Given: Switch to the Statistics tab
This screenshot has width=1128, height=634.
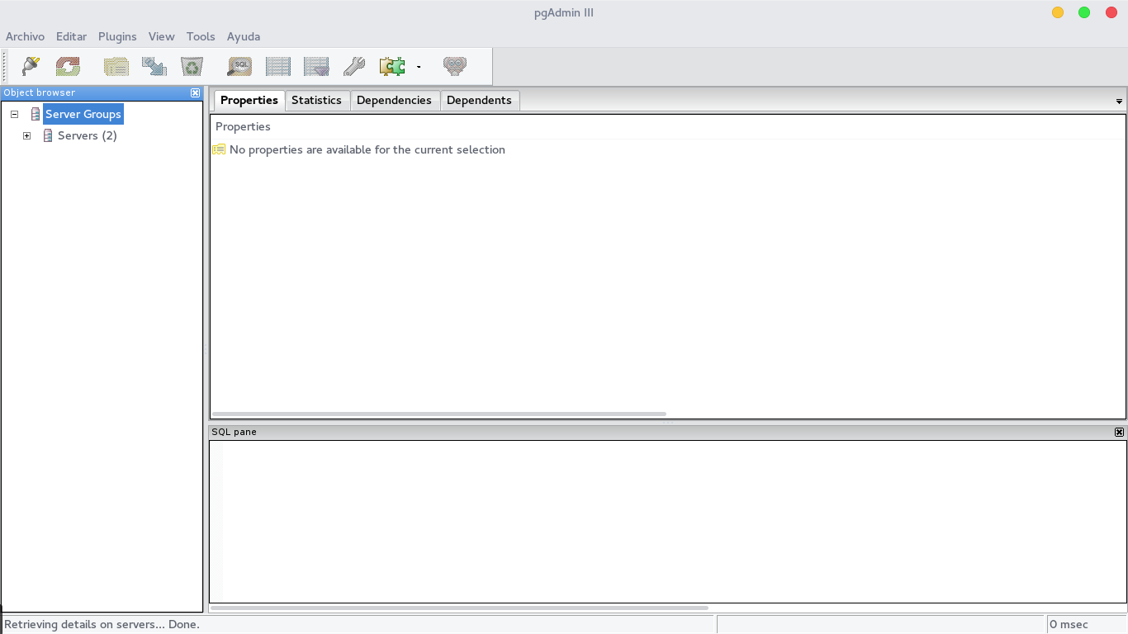Looking at the screenshot, I should (316, 100).
